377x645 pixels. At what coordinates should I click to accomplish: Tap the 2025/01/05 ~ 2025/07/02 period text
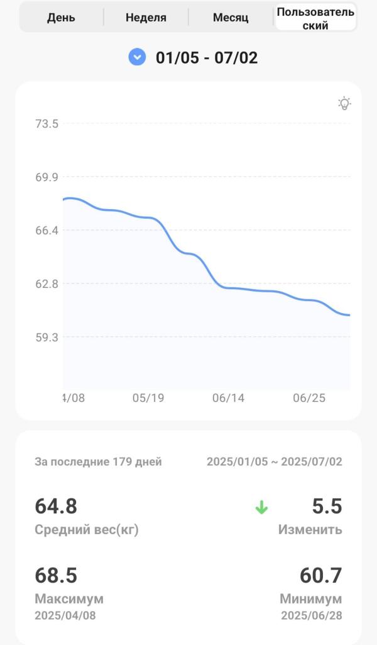(275, 462)
